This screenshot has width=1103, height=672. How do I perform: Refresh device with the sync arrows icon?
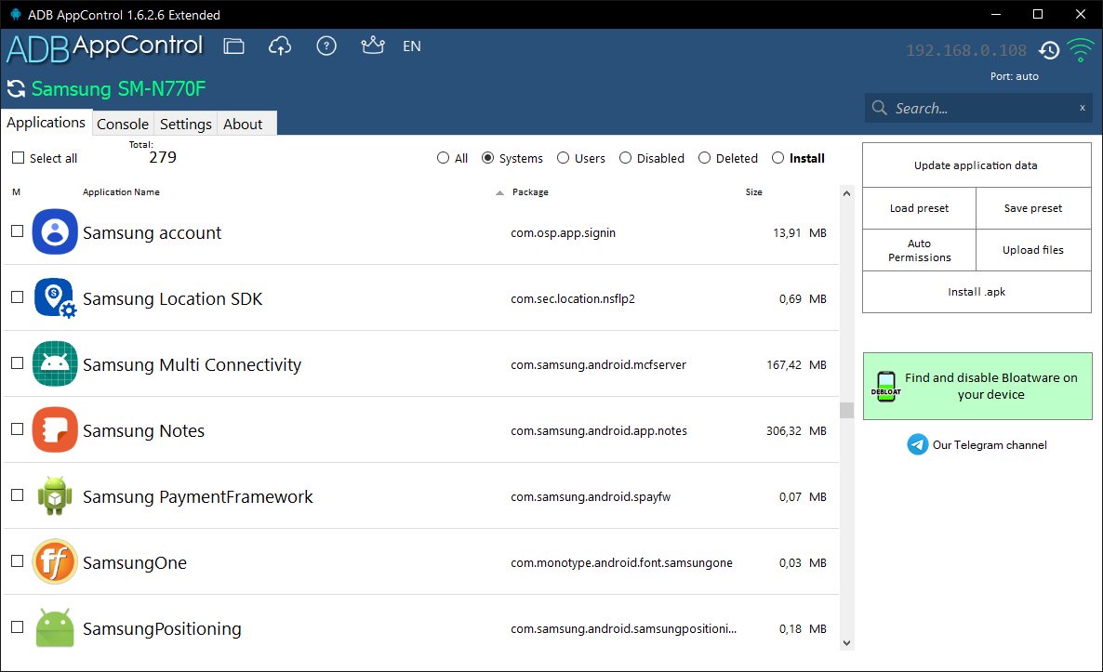pyautogui.click(x=16, y=88)
